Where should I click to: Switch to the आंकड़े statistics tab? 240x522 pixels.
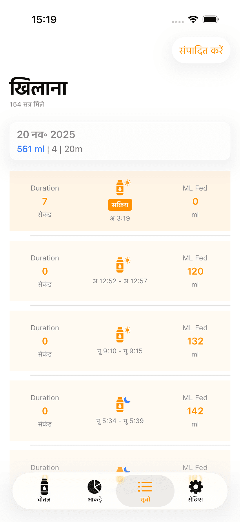pyautogui.click(x=94, y=490)
